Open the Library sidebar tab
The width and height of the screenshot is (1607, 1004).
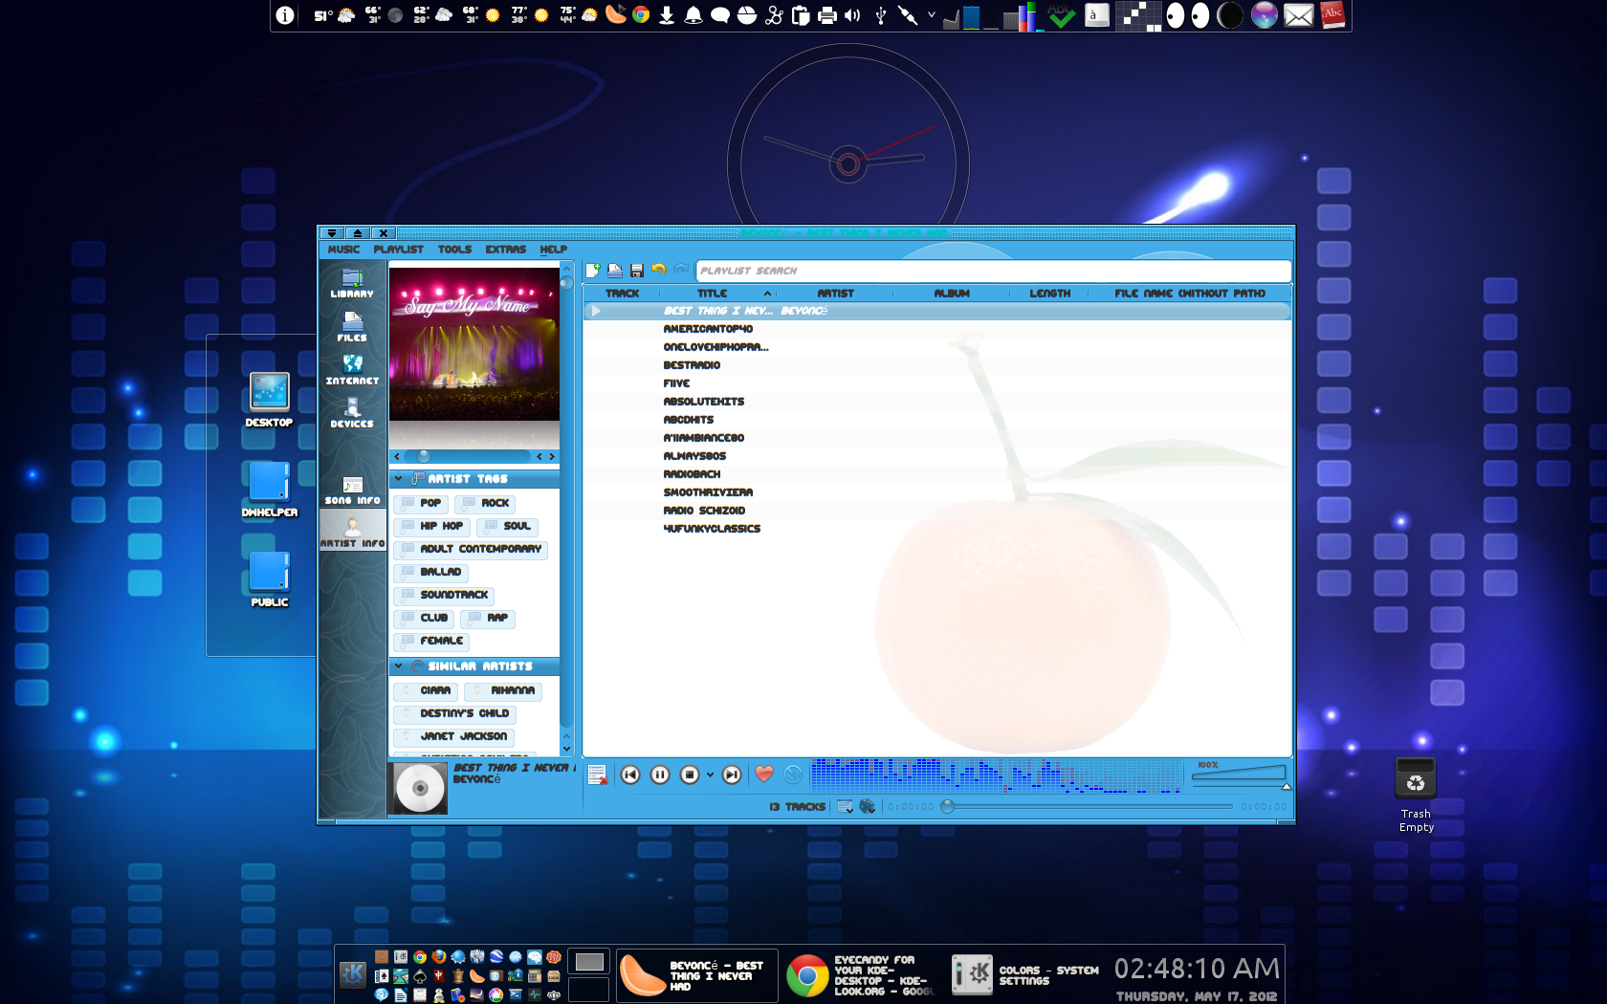(352, 283)
